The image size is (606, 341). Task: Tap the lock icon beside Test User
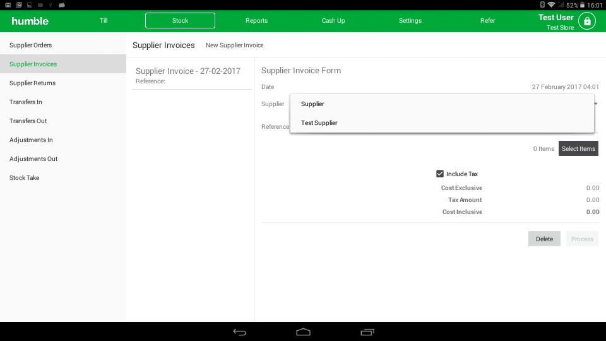pos(586,21)
